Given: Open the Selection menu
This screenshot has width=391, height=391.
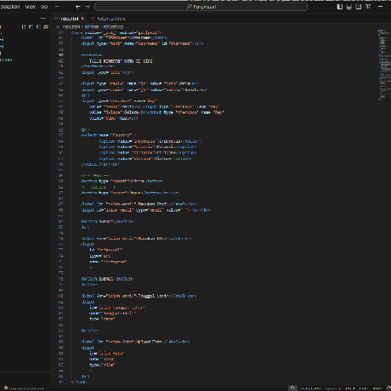Looking at the screenshot, I should coord(10,7).
